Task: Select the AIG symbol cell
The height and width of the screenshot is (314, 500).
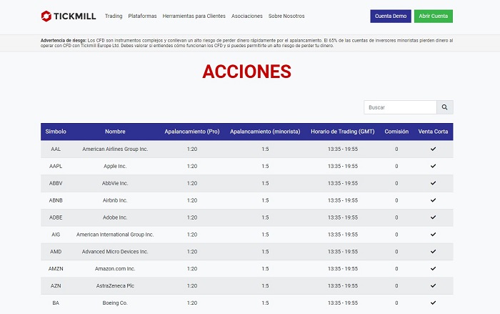Action: (x=56, y=235)
